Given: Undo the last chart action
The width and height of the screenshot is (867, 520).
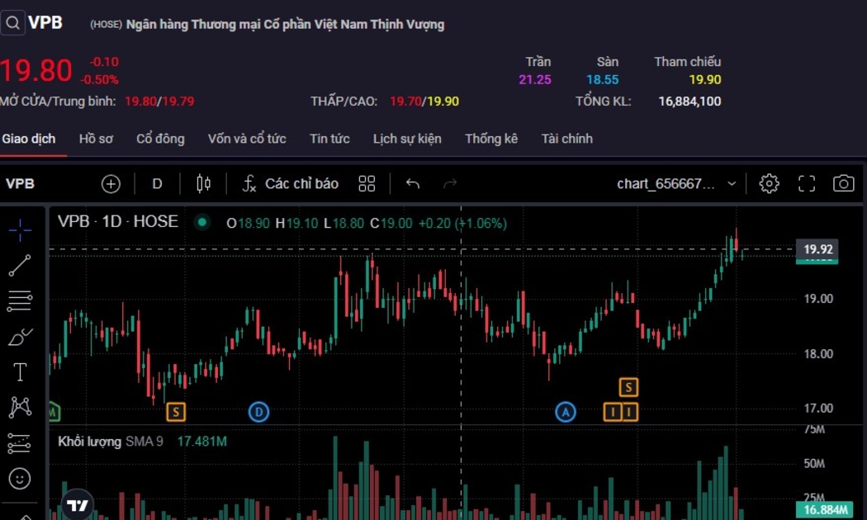Looking at the screenshot, I should pyautogui.click(x=413, y=184).
